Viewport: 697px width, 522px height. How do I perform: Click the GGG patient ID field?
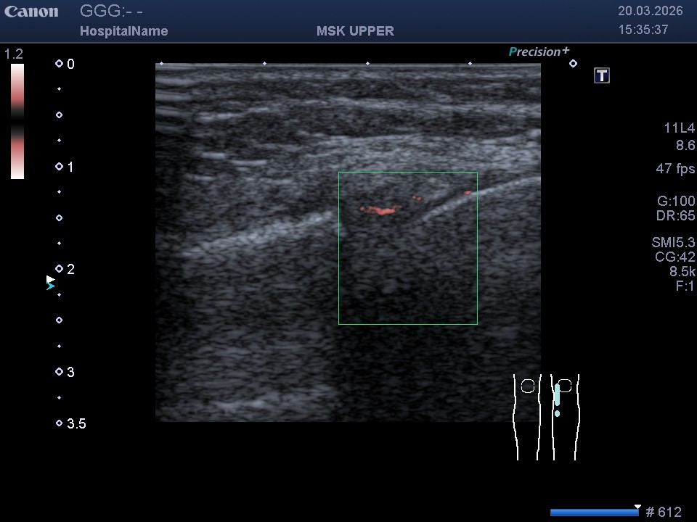click(110, 12)
